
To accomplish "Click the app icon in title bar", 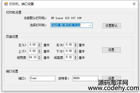I will click(x=6, y=4).
